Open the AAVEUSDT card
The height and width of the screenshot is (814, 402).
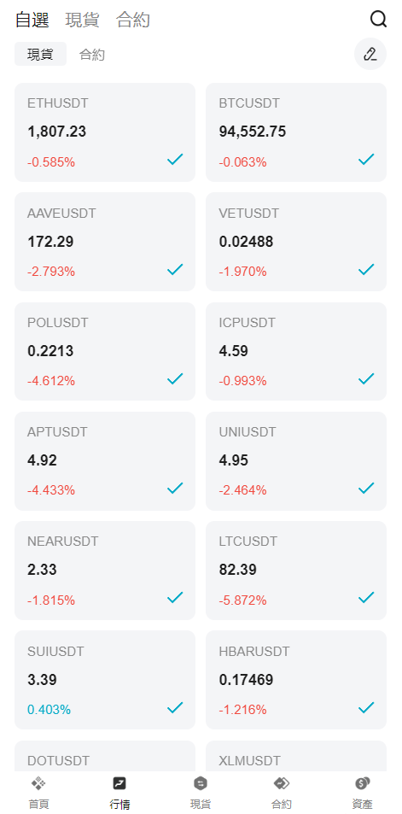[105, 242]
